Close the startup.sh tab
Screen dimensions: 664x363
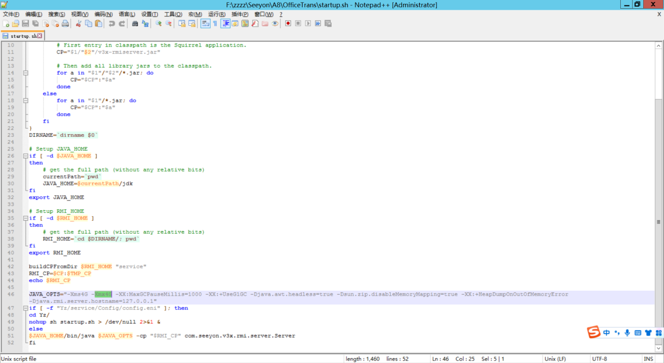pos(39,36)
